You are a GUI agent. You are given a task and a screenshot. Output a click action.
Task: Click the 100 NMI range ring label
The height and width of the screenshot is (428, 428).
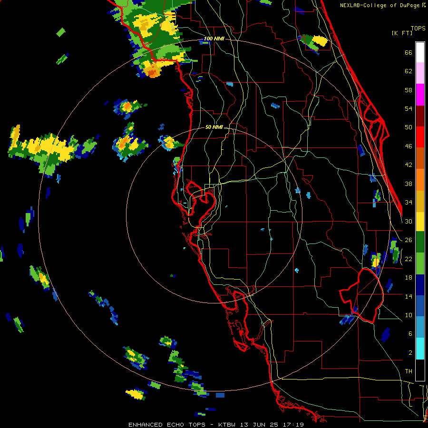click(x=214, y=39)
